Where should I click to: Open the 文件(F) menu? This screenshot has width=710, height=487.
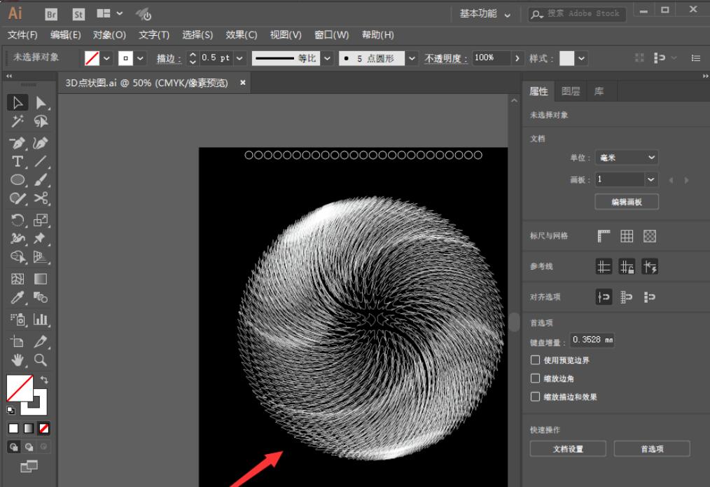point(22,35)
